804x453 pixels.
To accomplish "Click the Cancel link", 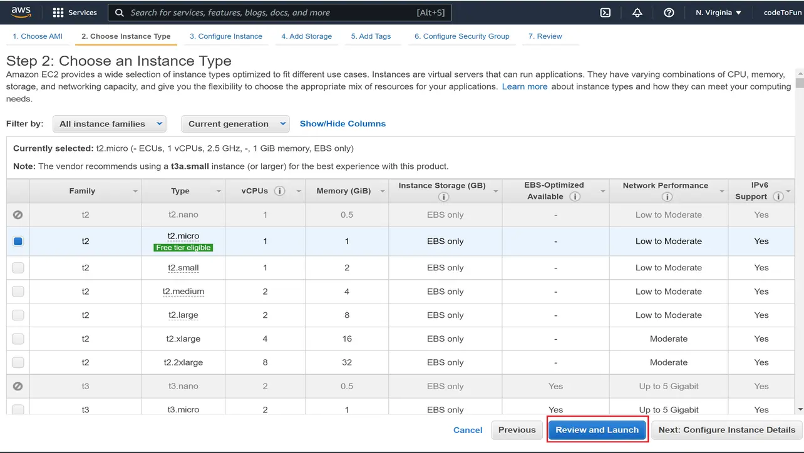I will [468, 430].
